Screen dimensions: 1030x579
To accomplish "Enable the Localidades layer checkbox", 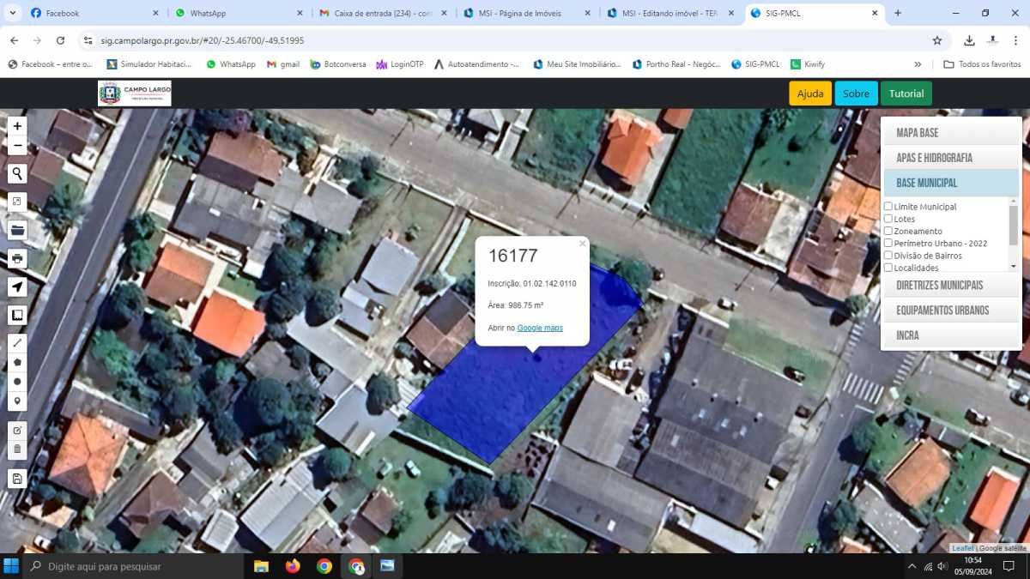I will [x=888, y=268].
